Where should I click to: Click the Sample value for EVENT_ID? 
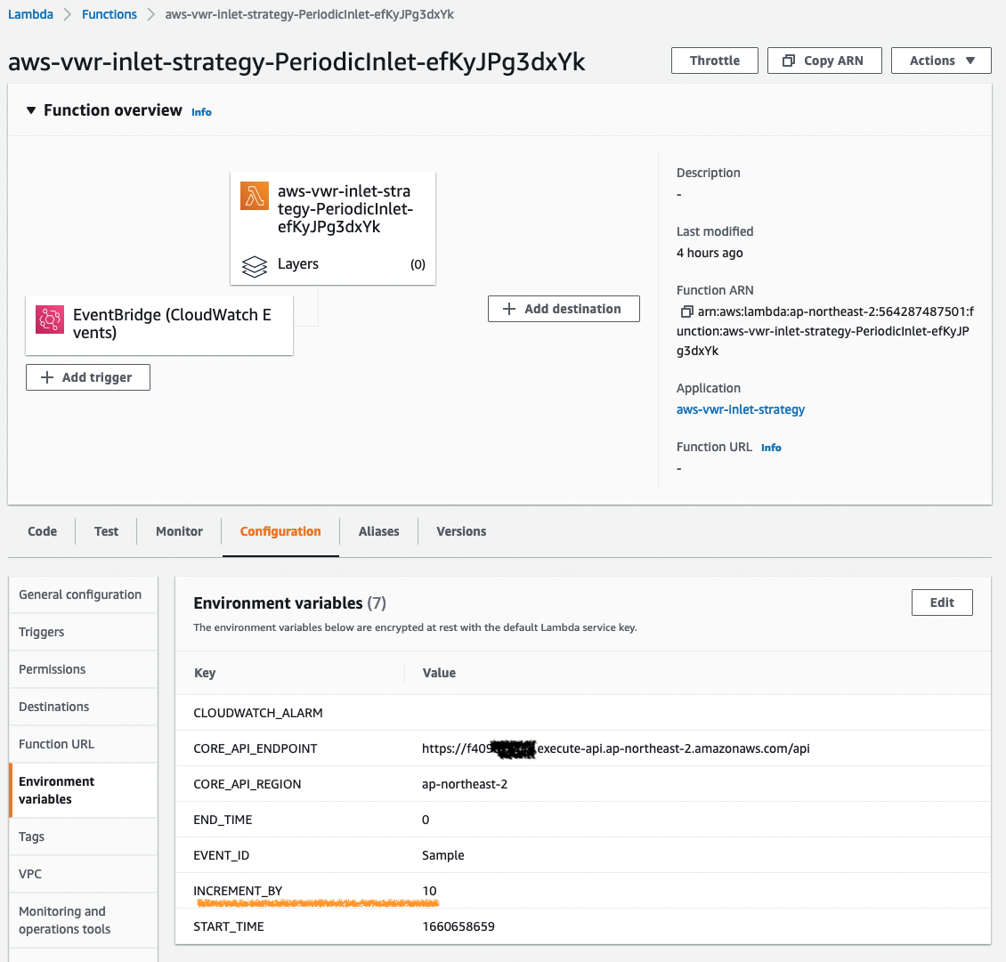[442, 855]
